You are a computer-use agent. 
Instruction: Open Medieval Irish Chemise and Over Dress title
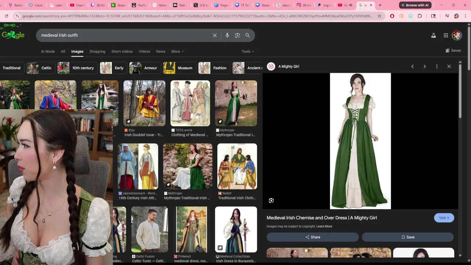[322, 218]
